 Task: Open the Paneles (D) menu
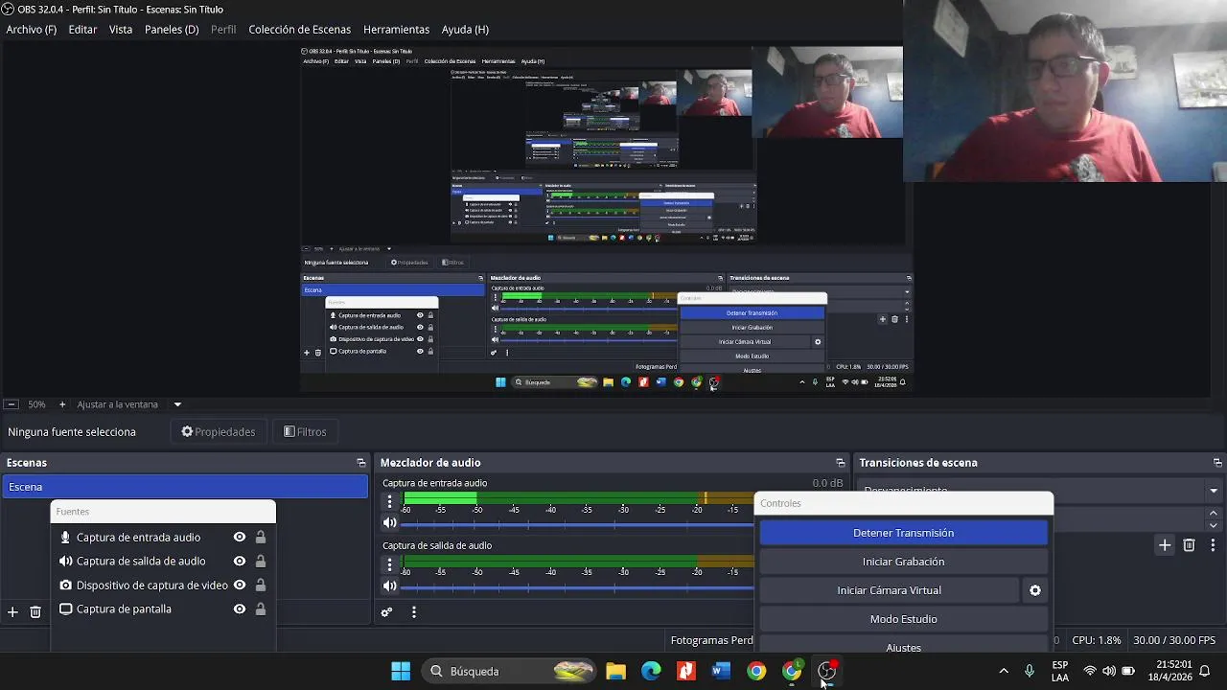(172, 30)
